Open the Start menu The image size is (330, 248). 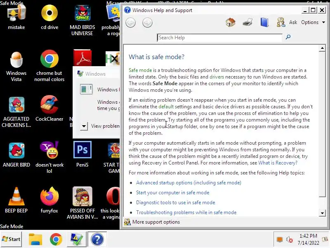[x=11, y=239]
